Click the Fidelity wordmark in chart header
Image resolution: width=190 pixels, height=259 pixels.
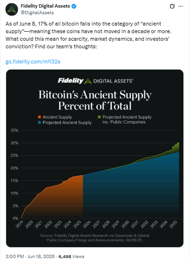(70, 81)
